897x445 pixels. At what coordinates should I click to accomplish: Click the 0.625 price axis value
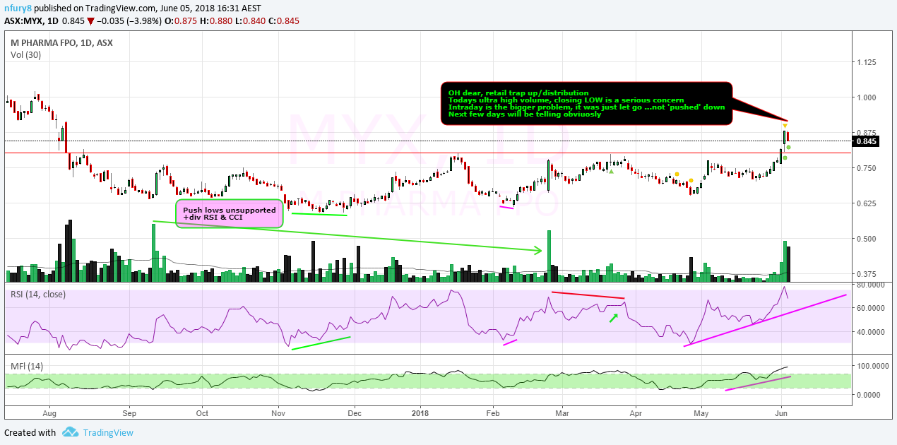click(x=866, y=203)
